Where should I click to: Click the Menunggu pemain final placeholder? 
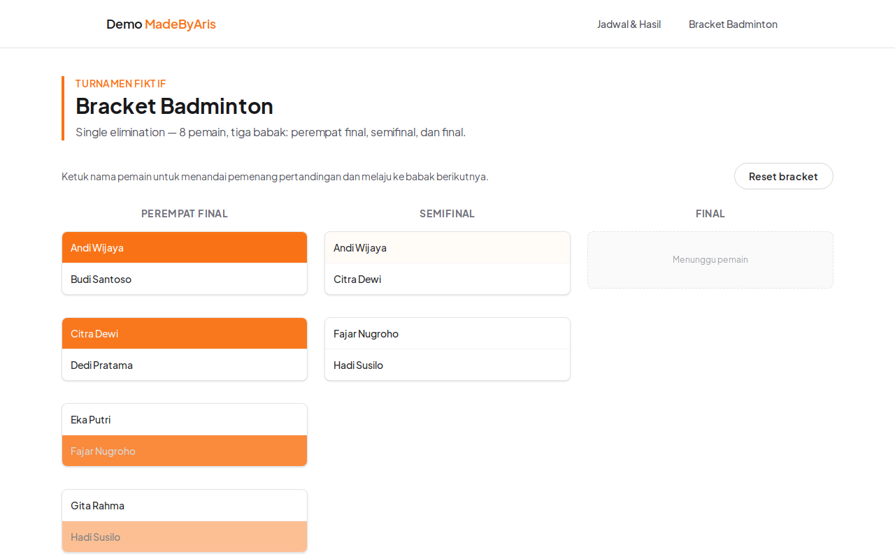pos(710,260)
